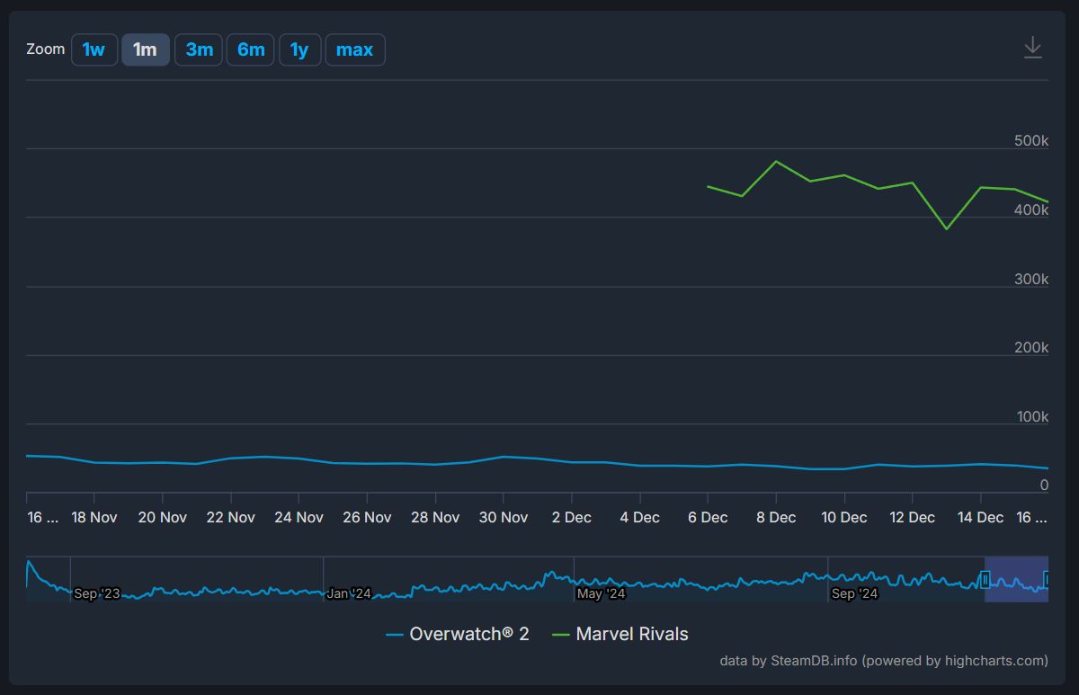Viewport: 1079px width, 695px height.
Task: Jump to Sep '23 in navigator
Action: [96, 593]
